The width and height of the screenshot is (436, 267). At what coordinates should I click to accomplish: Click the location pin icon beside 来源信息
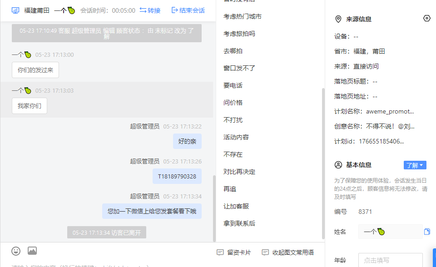tap(338, 19)
